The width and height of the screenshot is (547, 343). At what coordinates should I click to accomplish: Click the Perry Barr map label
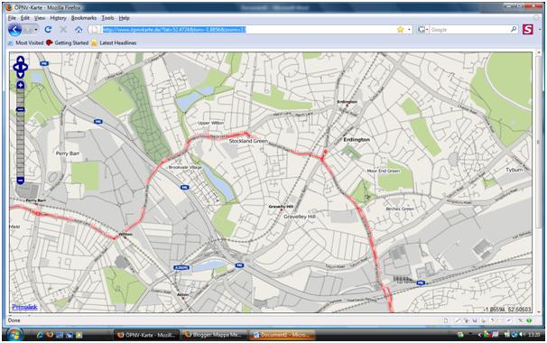68,153
